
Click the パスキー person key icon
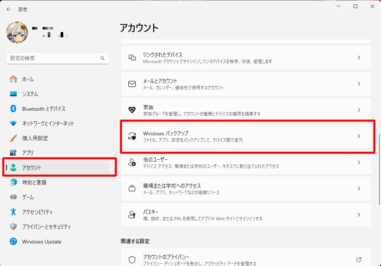click(132, 215)
